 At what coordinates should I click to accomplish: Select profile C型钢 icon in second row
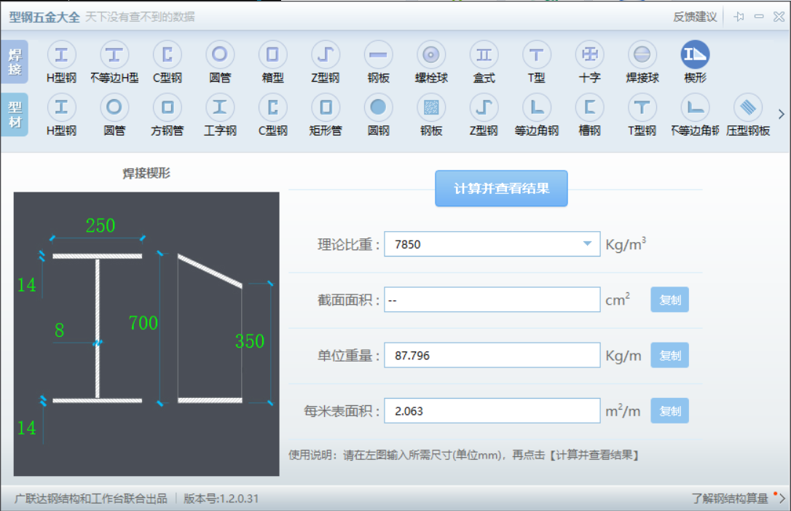(273, 108)
